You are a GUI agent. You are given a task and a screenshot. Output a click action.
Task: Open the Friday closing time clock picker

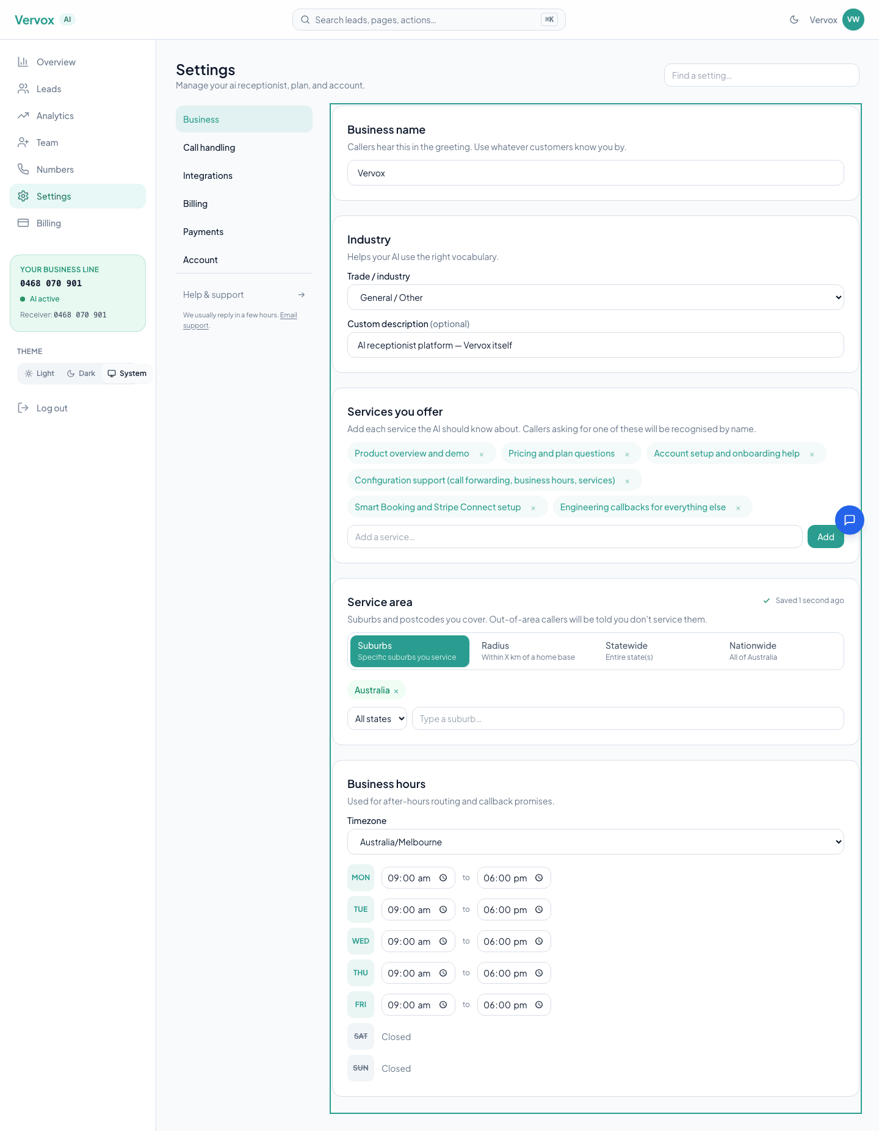point(539,1005)
